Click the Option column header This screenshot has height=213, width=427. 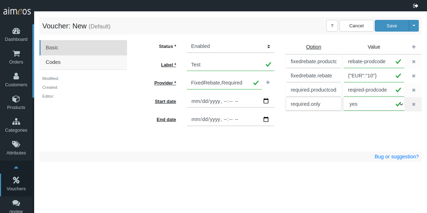313,47
